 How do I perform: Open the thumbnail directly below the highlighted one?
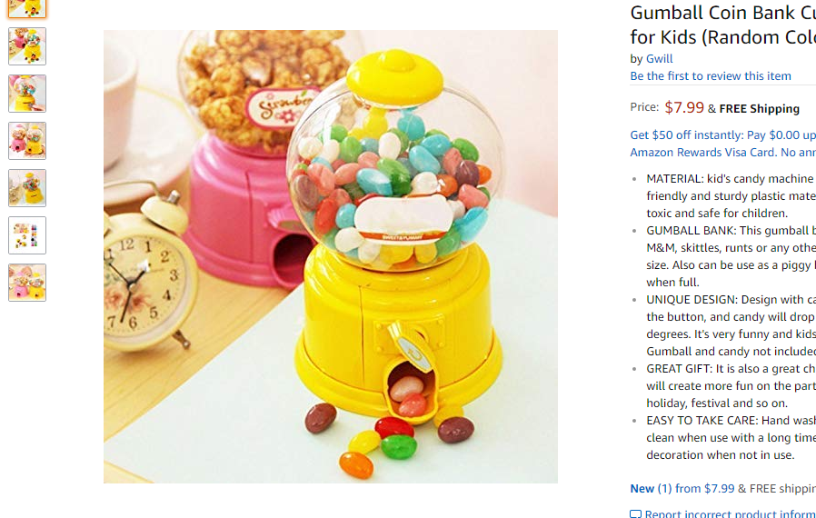(x=27, y=46)
